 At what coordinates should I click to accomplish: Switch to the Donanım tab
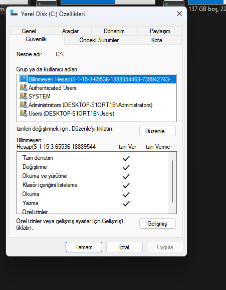(114, 31)
